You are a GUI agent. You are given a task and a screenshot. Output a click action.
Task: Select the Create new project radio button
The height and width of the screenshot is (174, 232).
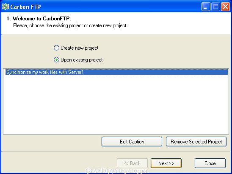coord(56,48)
